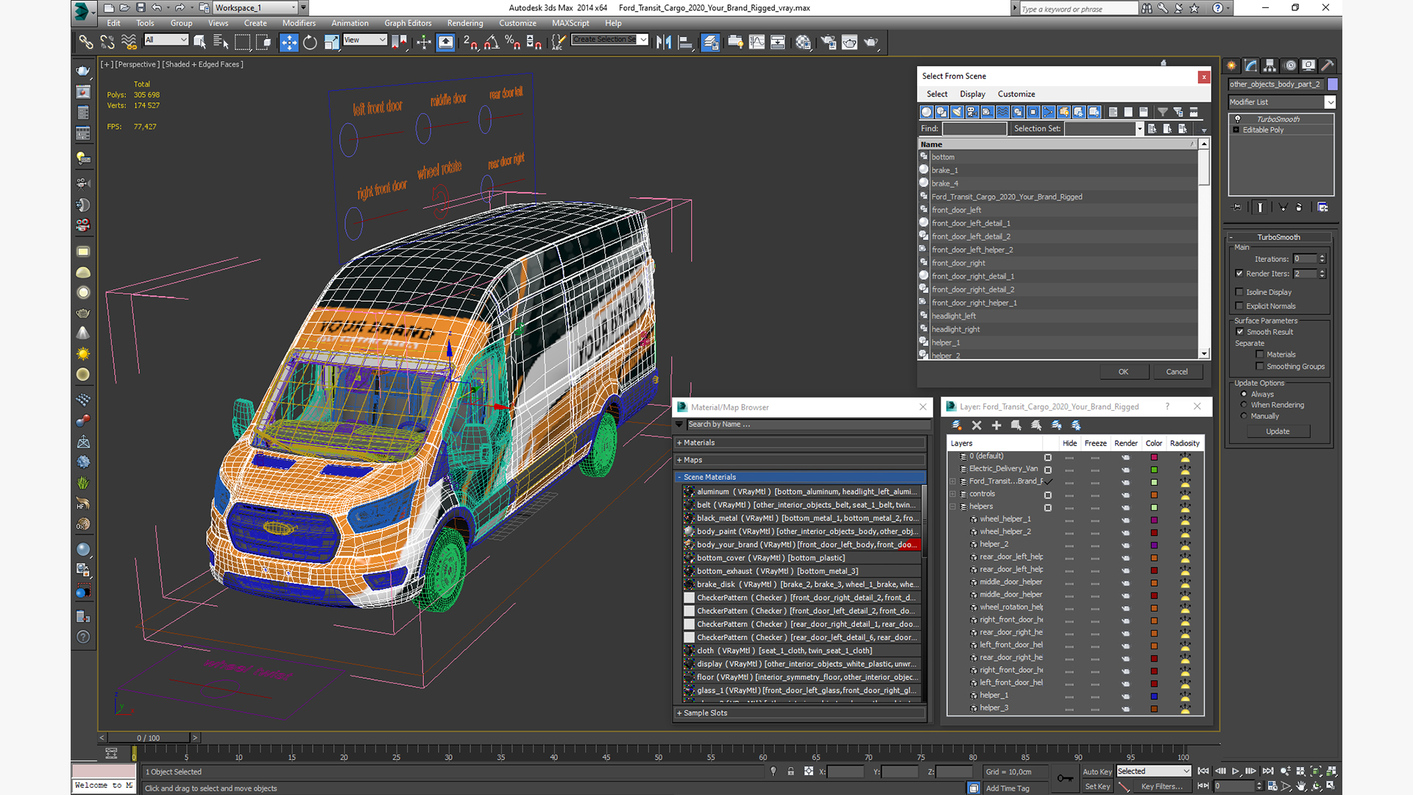This screenshot has height=795, width=1413.
Task: Open the MAXScript menu
Action: pos(570,24)
